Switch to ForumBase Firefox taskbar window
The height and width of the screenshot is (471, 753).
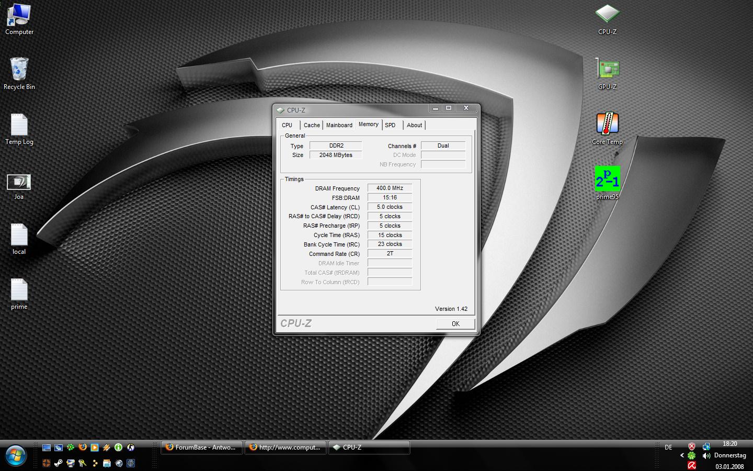(202, 447)
